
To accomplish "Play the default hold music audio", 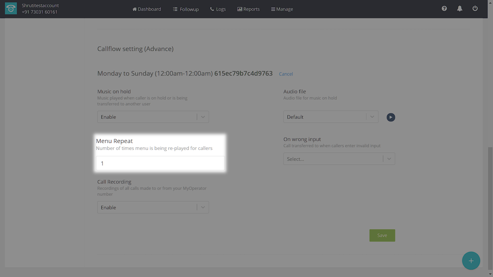I will pyautogui.click(x=391, y=117).
